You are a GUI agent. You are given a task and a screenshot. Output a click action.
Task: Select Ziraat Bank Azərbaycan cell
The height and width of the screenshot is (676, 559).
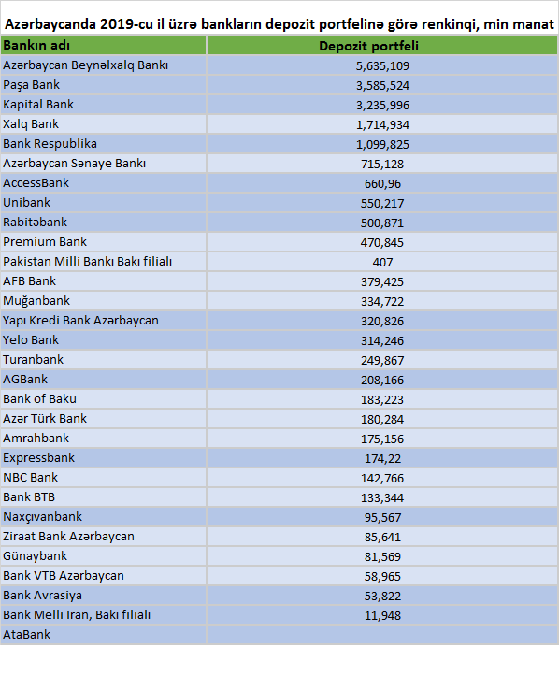(104, 537)
